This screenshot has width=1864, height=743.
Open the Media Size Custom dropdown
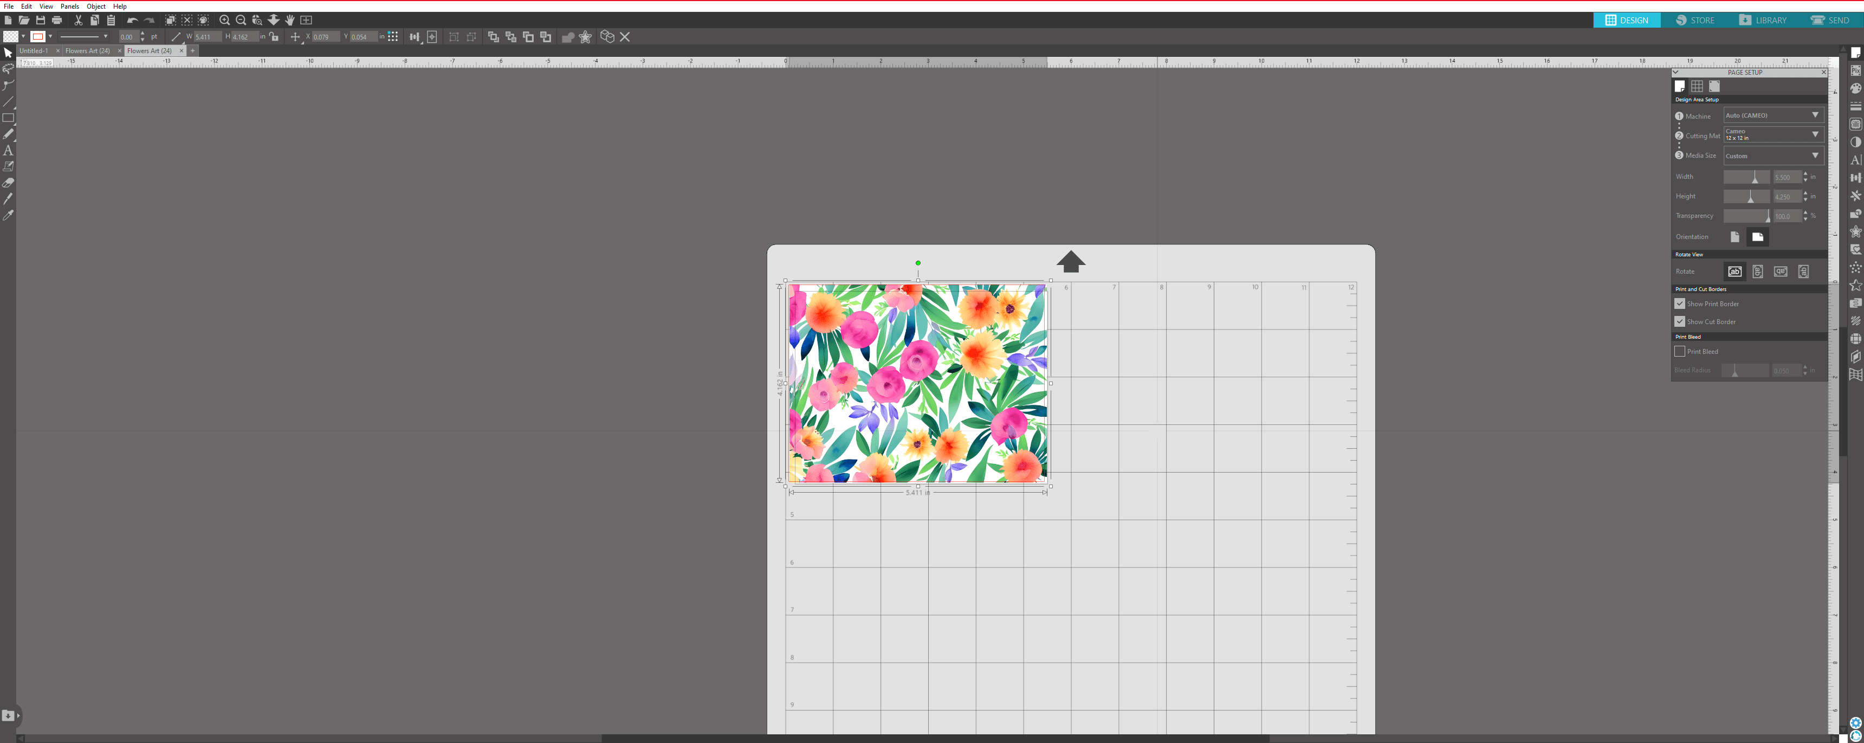(x=1772, y=156)
